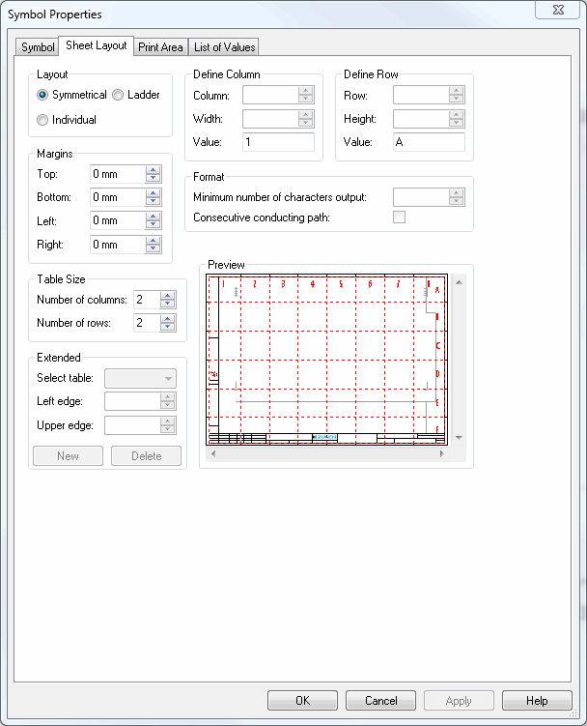Decrease the Right margin using down arrow
The image size is (587, 726).
tap(154, 248)
